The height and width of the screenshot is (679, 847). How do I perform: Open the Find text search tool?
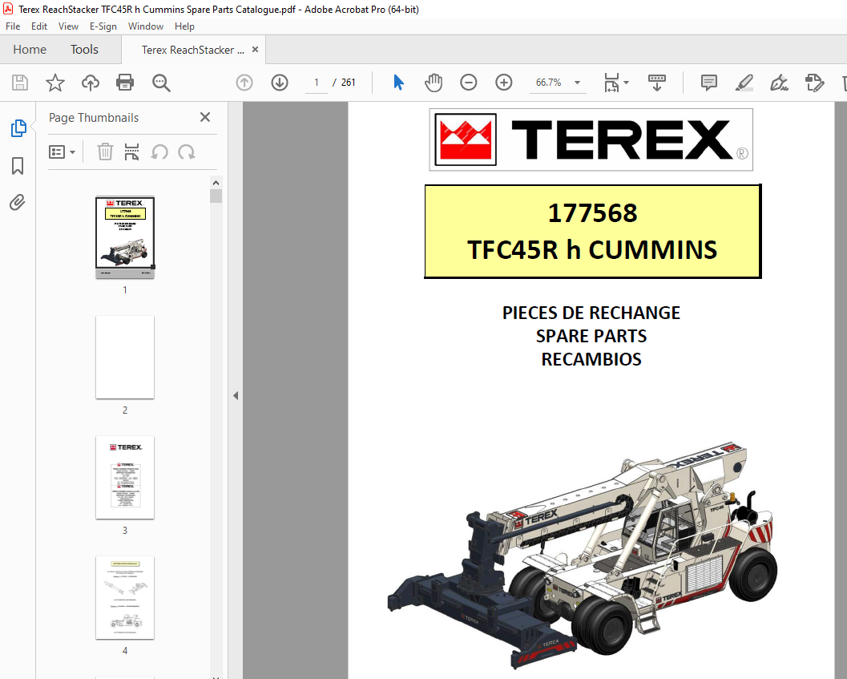(x=161, y=83)
